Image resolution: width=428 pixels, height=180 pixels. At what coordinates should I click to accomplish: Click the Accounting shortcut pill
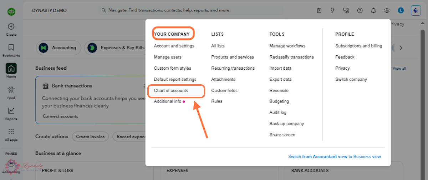58,48
